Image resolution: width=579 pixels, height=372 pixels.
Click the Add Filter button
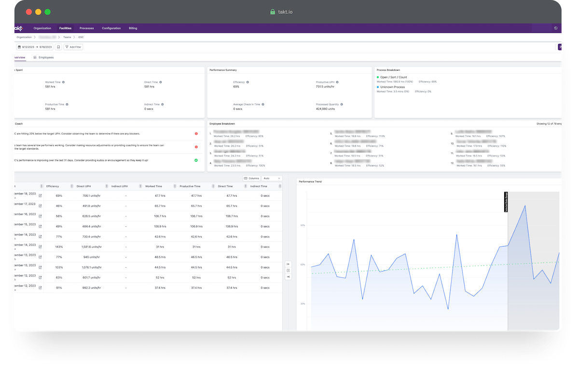73,47
